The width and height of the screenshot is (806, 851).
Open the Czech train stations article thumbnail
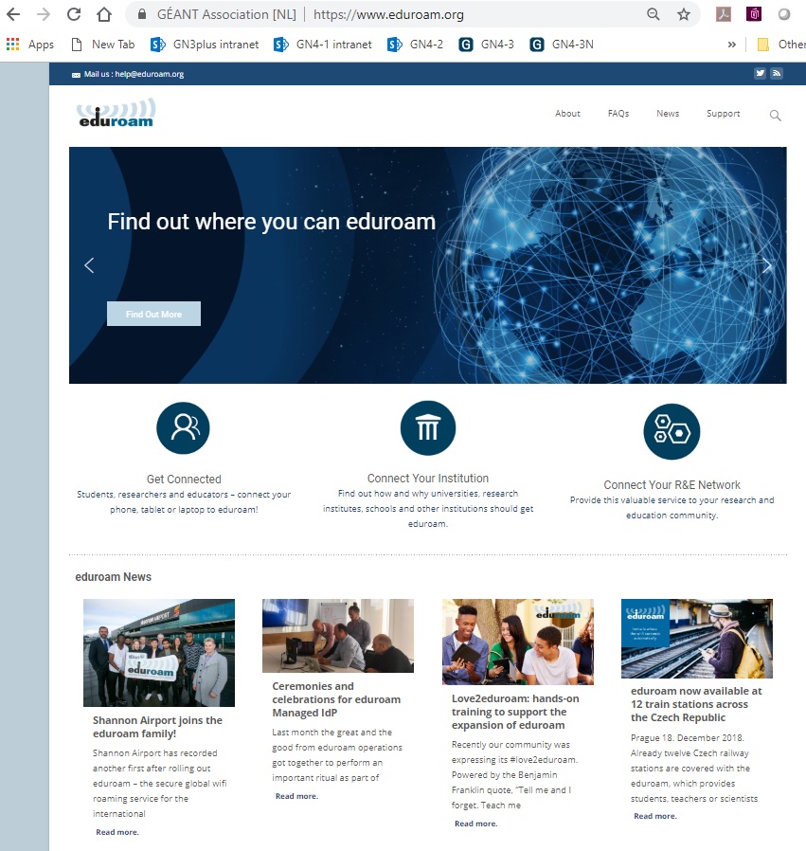tap(696, 639)
